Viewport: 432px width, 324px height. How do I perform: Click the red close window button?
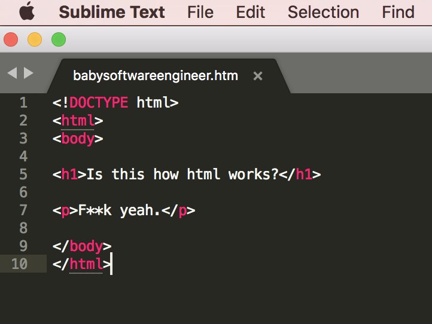[11, 39]
